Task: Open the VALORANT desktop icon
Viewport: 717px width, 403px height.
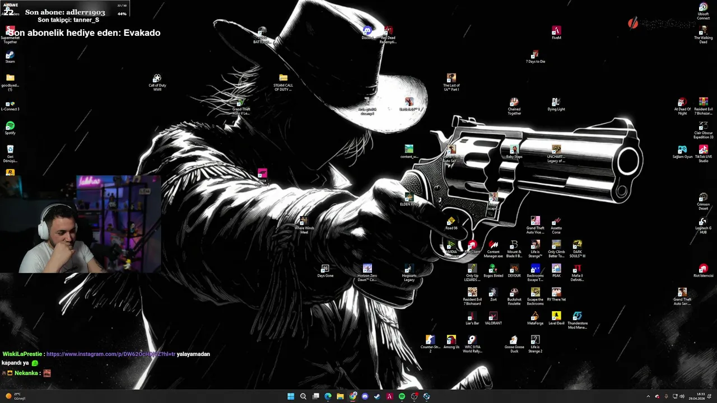Action: click(493, 318)
